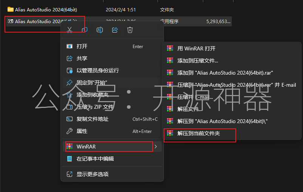Select 复制文件地址 menu entry
This screenshot has width=303, height=192.
(112, 119)
